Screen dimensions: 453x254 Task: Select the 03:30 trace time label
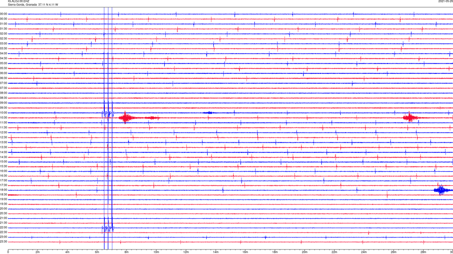(x=4, y=48)
